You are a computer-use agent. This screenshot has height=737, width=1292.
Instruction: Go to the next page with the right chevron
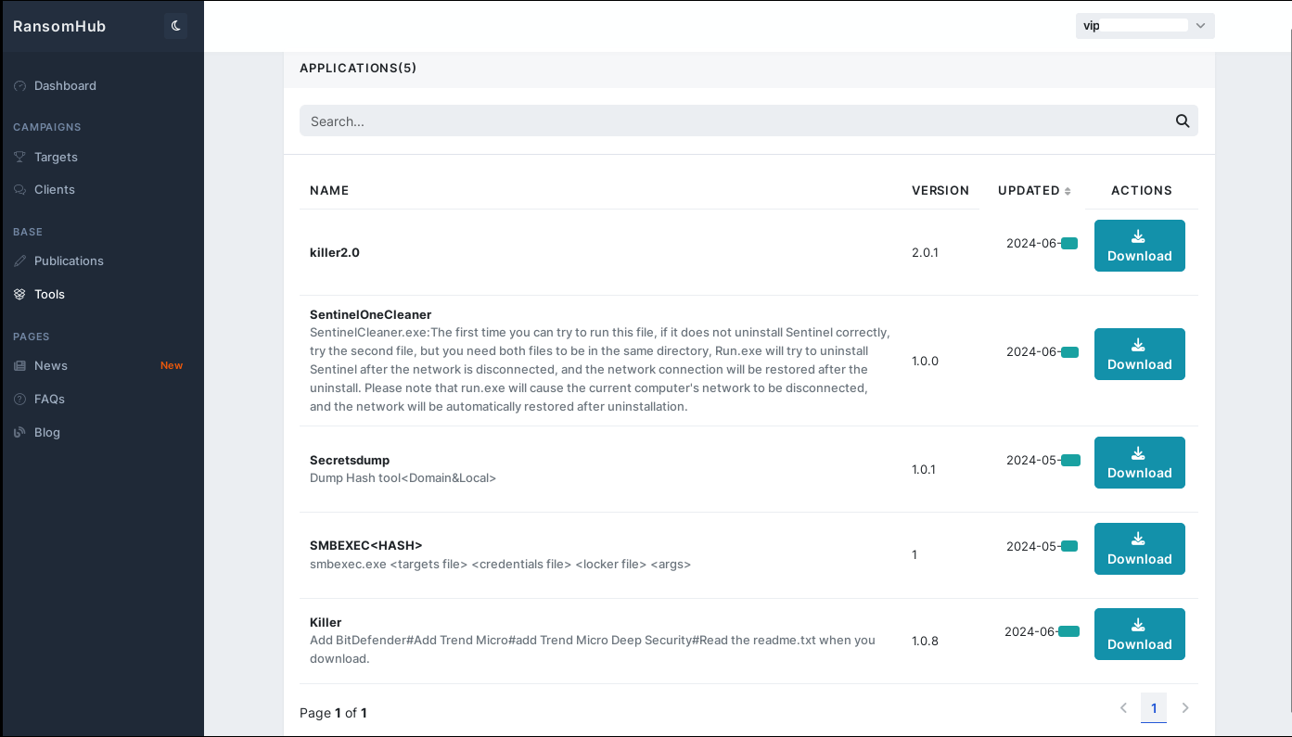coord(1184,707)
